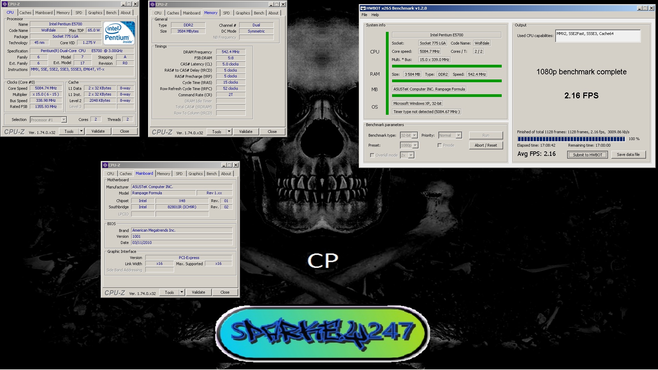
Task: Click the Timer type not detected field
Action: point(426,112)
